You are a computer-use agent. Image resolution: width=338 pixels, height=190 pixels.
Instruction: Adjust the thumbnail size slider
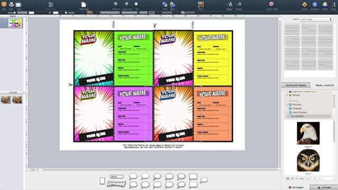point(304,178)
